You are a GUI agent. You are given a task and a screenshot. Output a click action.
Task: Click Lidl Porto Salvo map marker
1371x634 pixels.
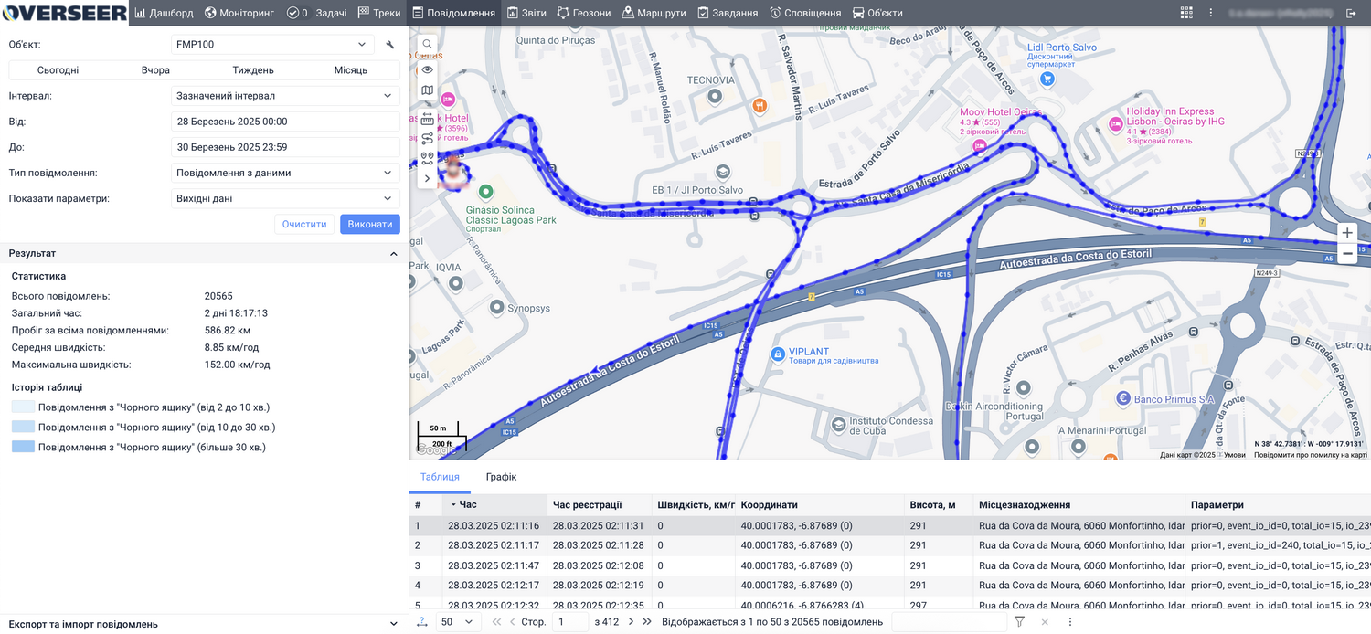pyautogui.click(x=1048, y=80)
